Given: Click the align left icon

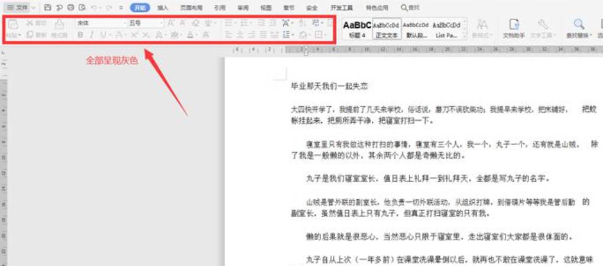Looking at the screenshot, I should coord(228,35).
